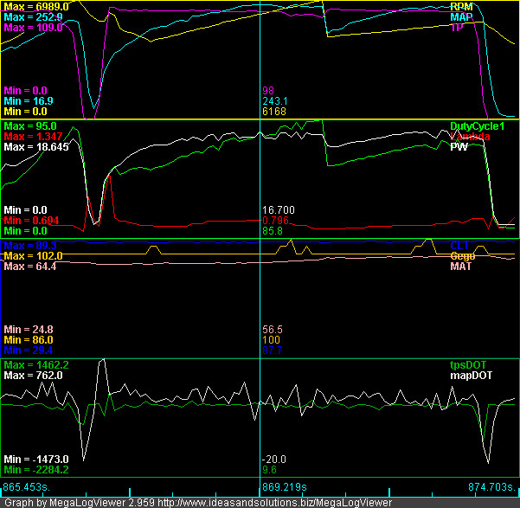
Task: Select the Gego legend label
Action: 463,256
